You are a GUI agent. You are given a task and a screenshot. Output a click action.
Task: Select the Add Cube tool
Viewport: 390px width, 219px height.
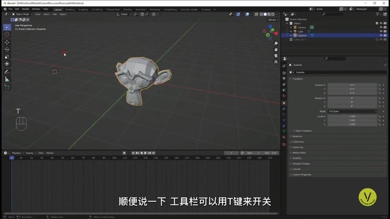pos(7,87)
